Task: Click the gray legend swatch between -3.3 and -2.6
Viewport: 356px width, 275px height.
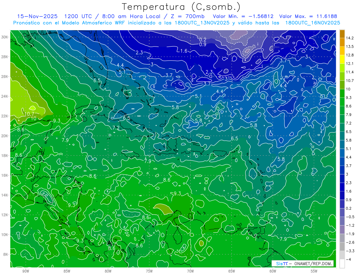Action: click(342, 247)
